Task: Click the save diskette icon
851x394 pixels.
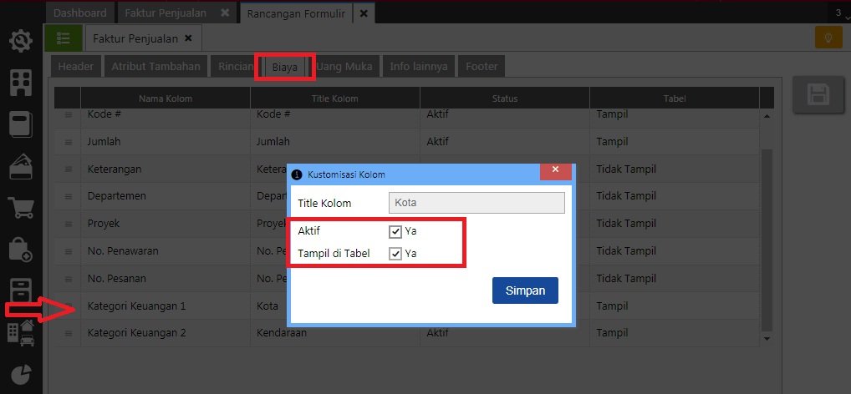Action: 818,94
